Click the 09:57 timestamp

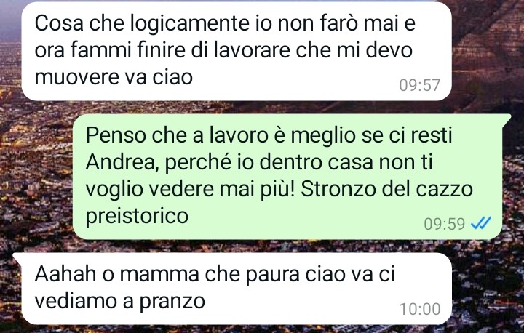(x=420, y=85)
